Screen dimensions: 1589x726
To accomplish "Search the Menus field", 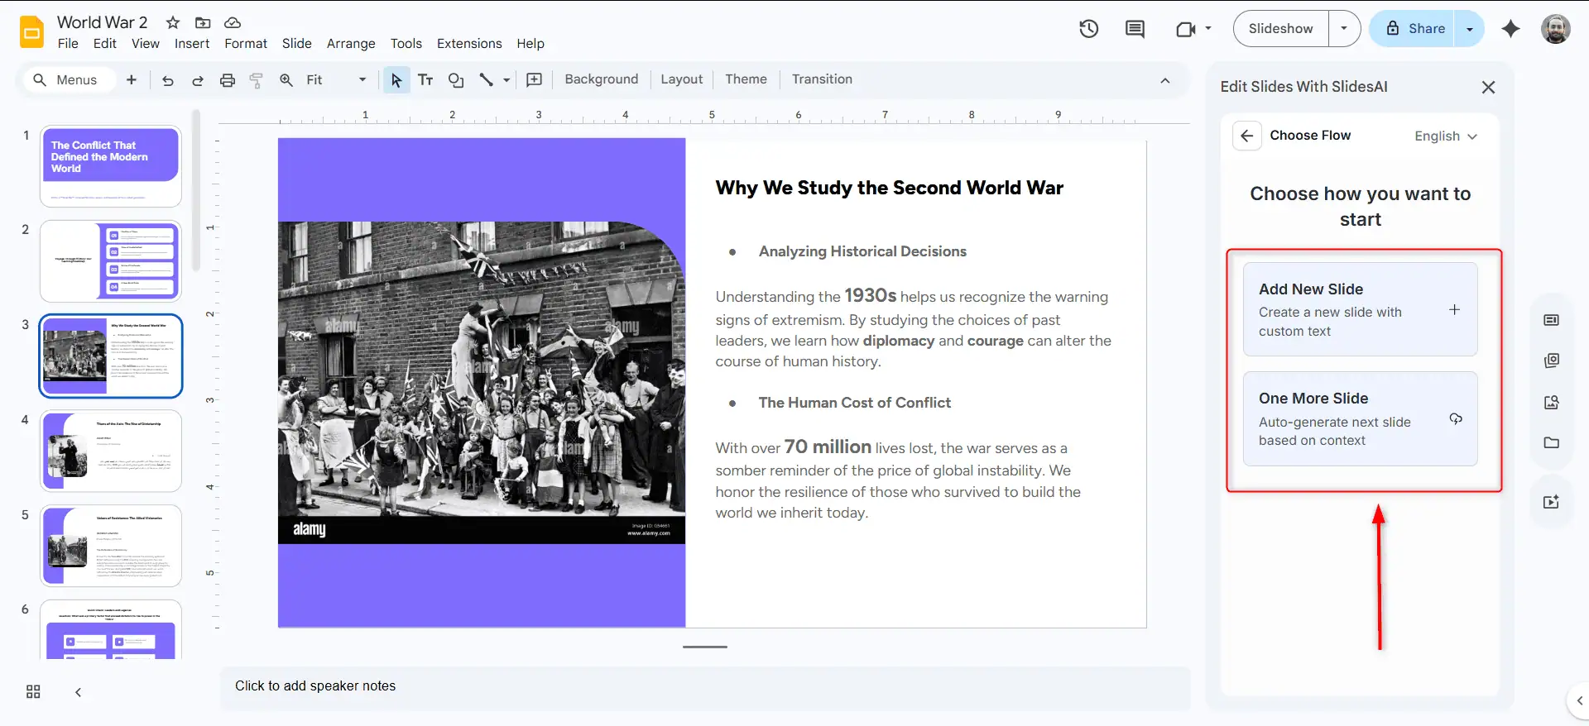I will (68, 80).
